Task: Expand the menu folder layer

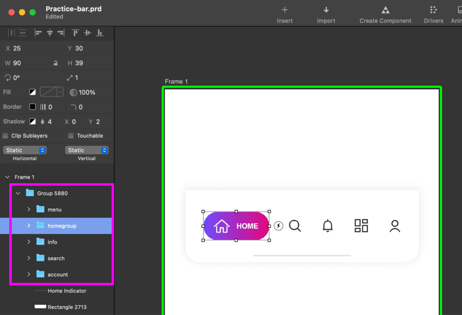Action: click(x=28, y=209)
